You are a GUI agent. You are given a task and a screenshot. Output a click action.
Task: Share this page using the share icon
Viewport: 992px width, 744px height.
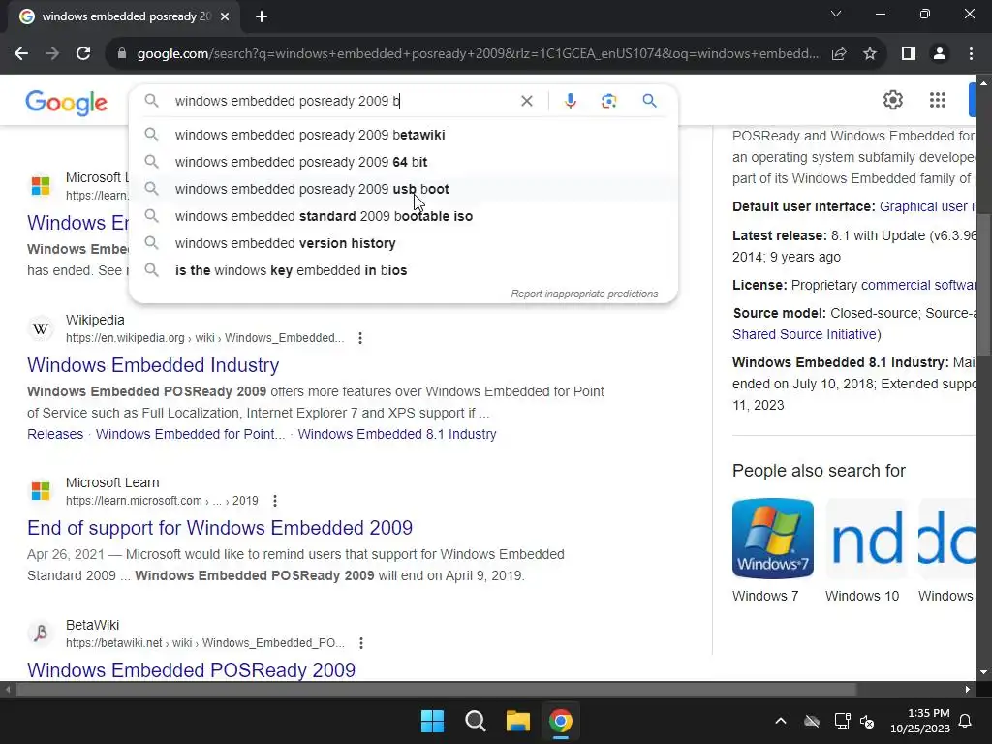pos(839,54)
